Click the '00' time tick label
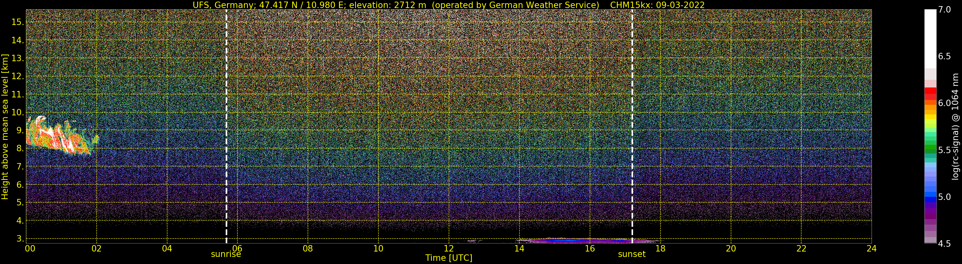The width and height of the screenshot is (962, 264). point(30,248)
